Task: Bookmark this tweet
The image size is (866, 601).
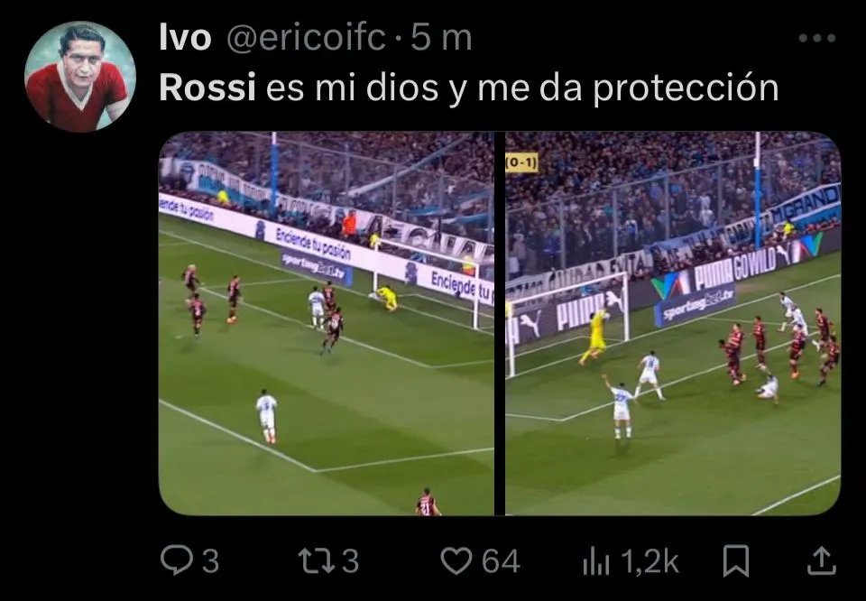Action: point(737,560)
